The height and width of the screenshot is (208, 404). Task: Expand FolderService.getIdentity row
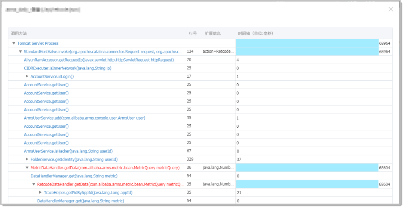(x=27, y=159)
